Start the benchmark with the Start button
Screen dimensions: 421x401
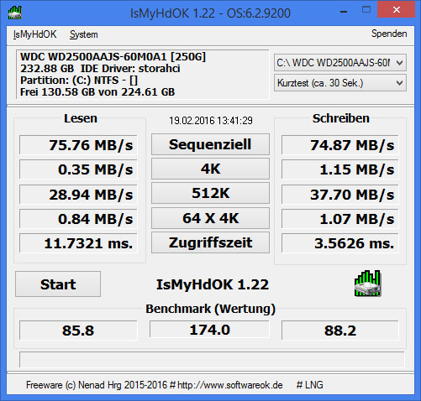58,284
